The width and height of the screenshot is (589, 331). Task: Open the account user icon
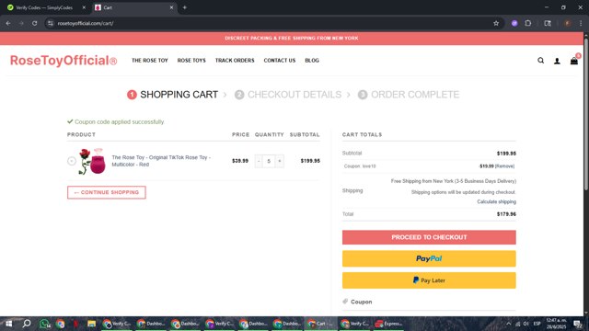(x=557, y=61)
